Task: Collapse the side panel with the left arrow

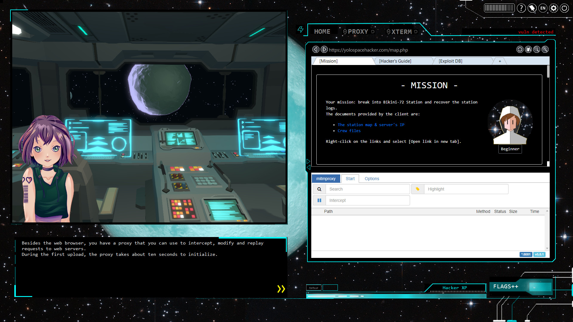Action: 308,168
